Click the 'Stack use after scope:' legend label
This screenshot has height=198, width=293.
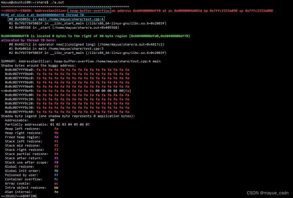26,163
